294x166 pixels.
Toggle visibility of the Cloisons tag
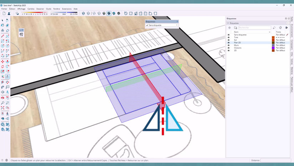pos(229,48)
